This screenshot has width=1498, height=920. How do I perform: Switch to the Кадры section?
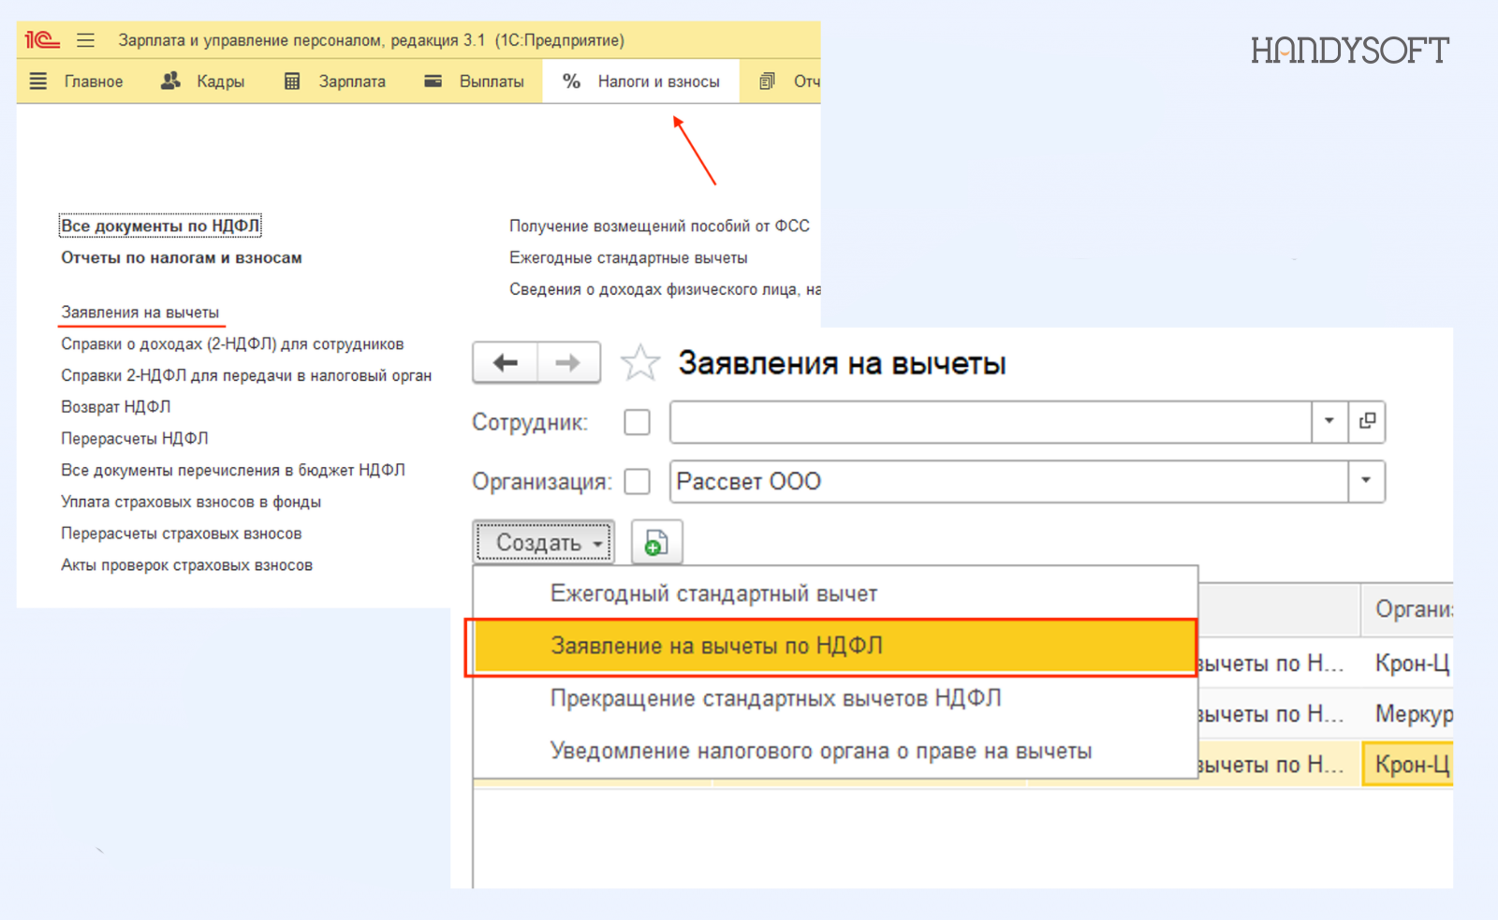(221, 81)
